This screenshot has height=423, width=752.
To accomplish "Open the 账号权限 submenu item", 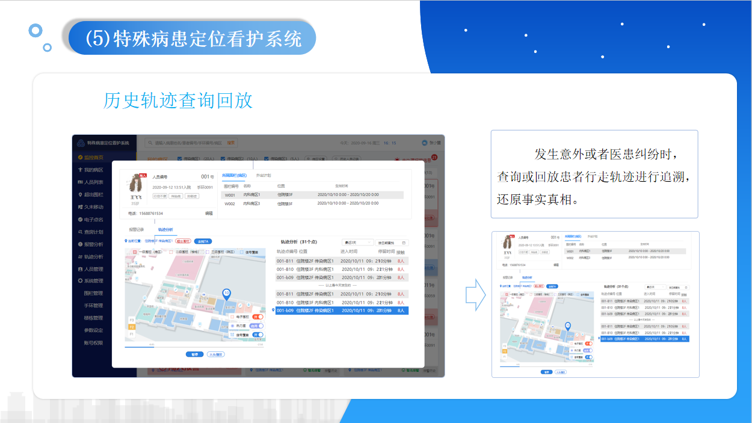I will pos(93,343).
